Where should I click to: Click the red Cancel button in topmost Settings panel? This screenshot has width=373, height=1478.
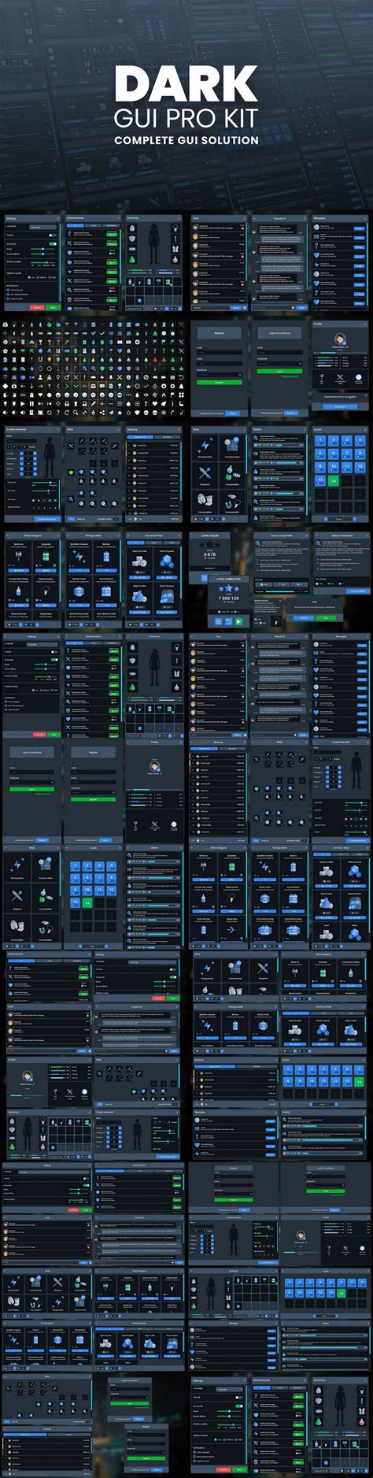[37, 308]
